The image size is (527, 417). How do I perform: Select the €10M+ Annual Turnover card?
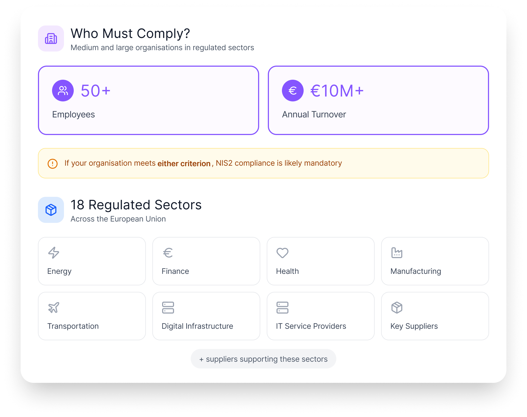[378, 100]
